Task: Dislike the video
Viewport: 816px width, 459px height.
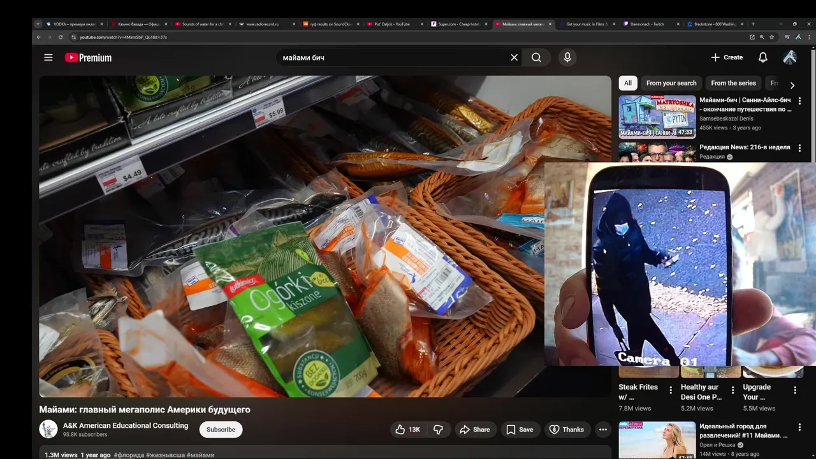Action: pos(438,430)
